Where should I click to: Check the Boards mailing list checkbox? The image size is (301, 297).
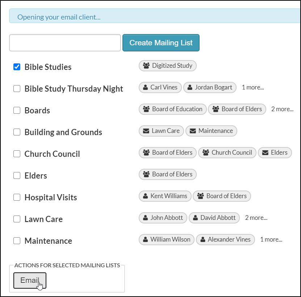point(17,110)
